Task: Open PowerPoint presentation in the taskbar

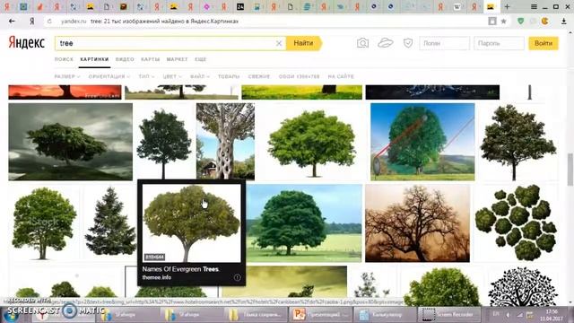Action: (x=320, y=314)
